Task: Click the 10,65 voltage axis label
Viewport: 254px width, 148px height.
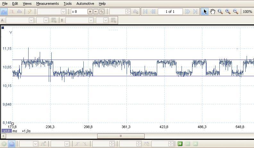Action: pos(7,67)
